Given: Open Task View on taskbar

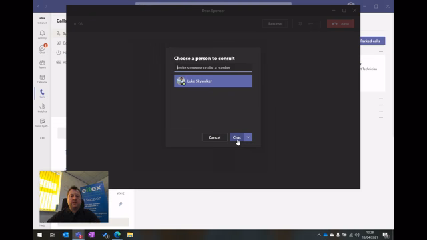Looking at the screenshot, I should pyautogui.click(x=52, y=235).
